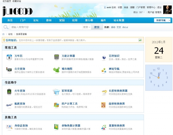Screen dimensions: 173x135
Task: Click the hot search 活动 link
Action: coord(113,27)
